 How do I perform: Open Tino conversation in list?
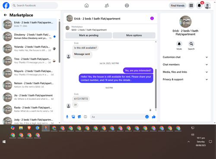click(29, 61)
